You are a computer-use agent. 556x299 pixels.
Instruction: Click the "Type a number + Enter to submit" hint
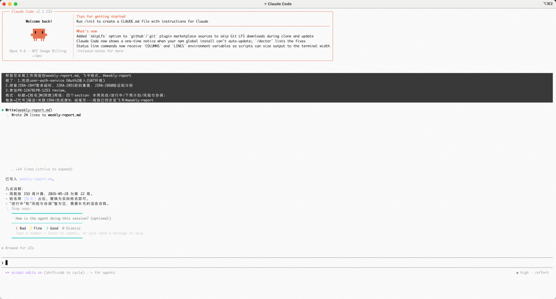pyautogui.click(x=79, y=233)
